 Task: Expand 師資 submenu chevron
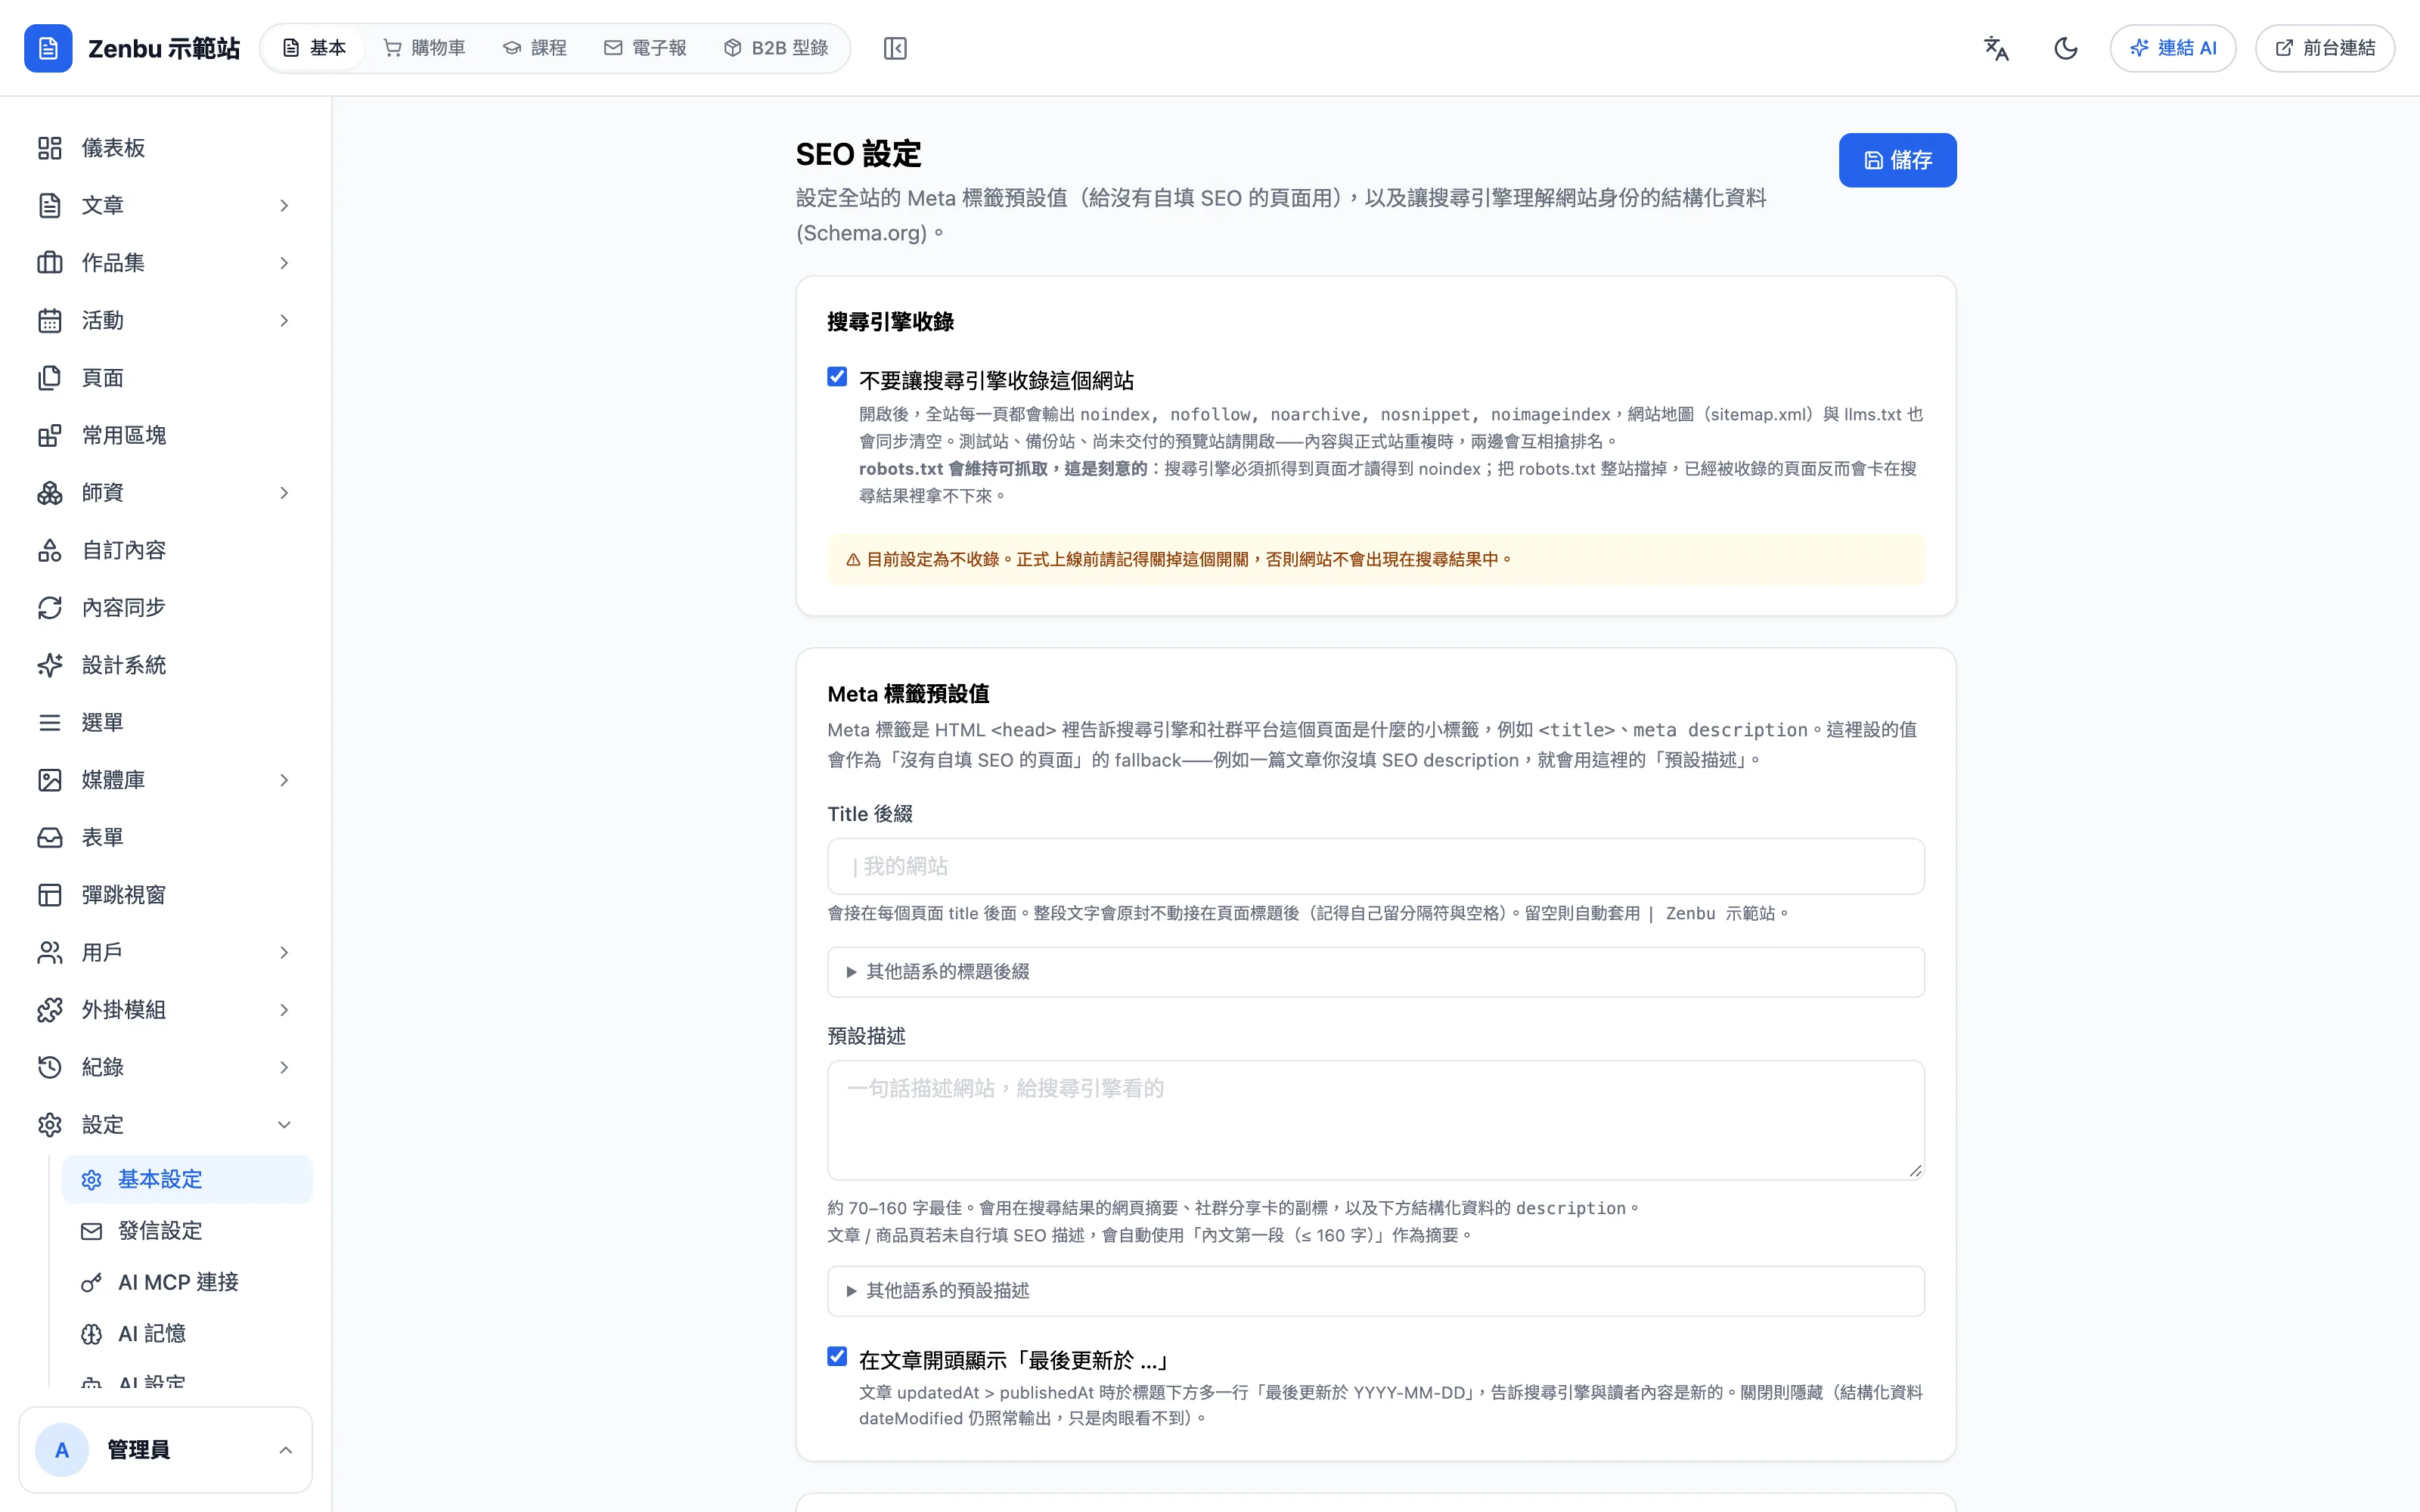point(284,493)
